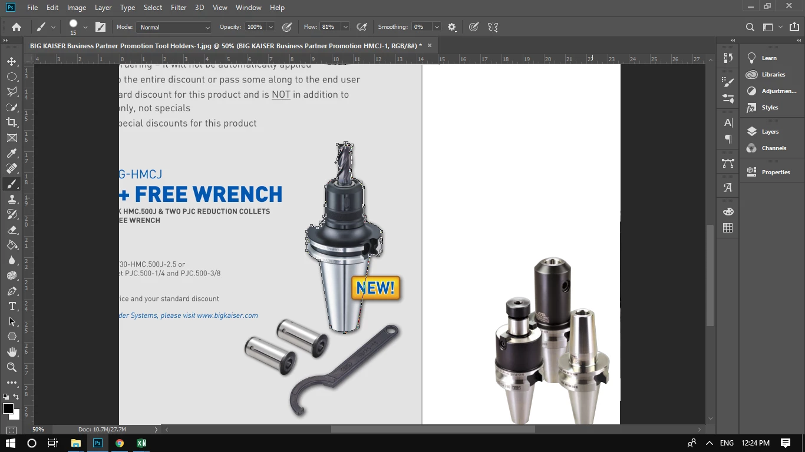The width and height of the screenshot is (805, 452).
Task: Select the Zoom tool
Action: pyautogui.click(x=12, y=367)
